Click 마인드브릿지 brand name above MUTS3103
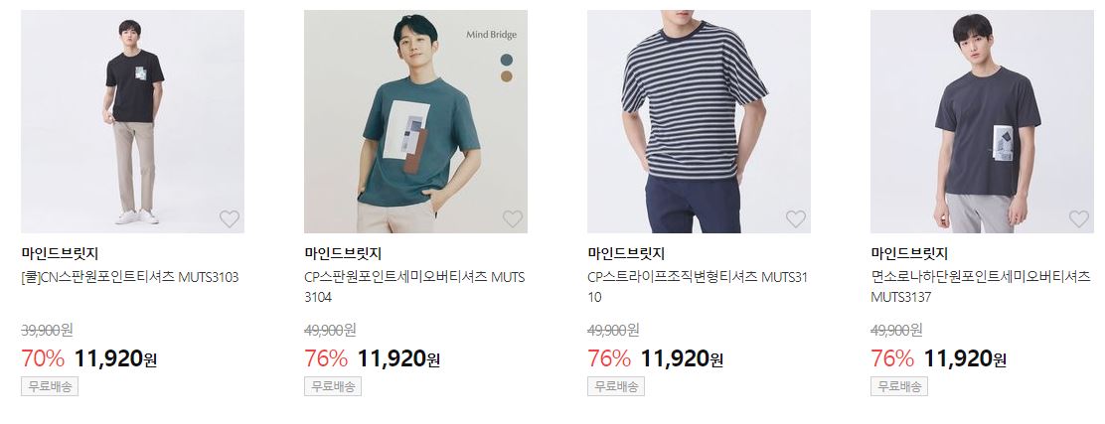This screenshot has width=1105, height=424. click(x=60, y=253)
